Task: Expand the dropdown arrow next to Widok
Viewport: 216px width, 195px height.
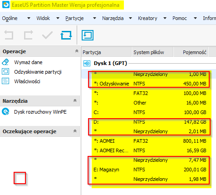Action: [58, 18]
